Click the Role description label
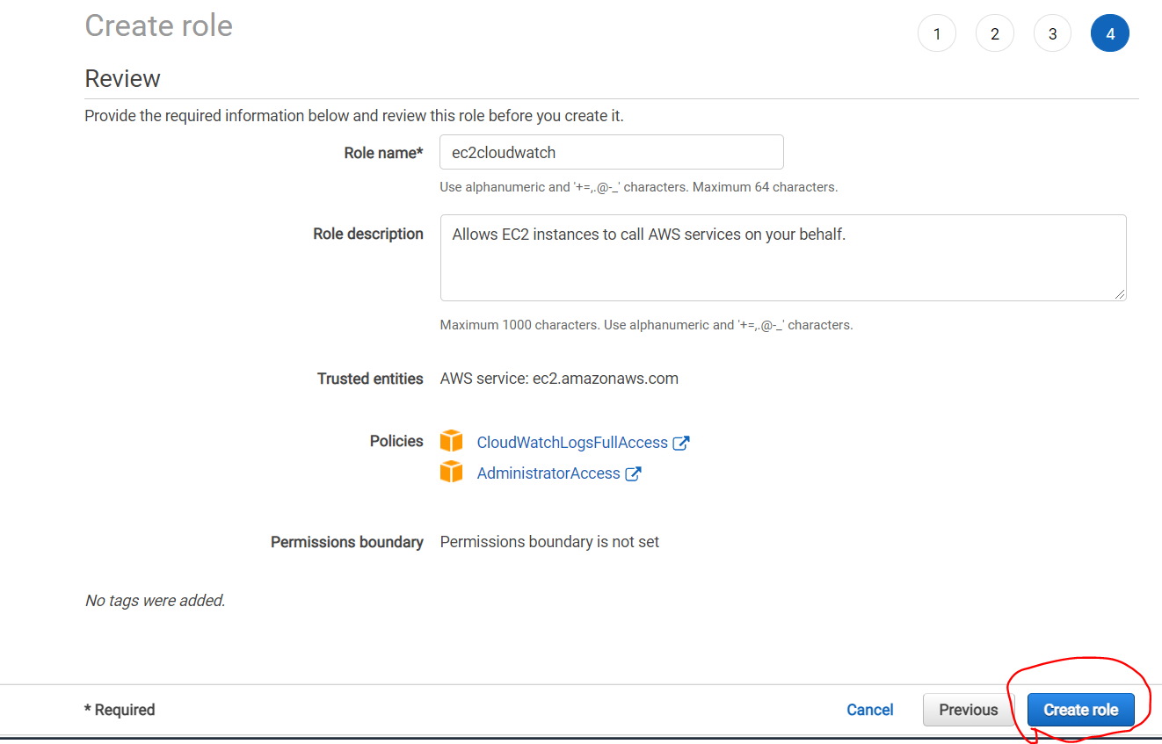Viewport: 1162px width, 744px height. [368, 234]
